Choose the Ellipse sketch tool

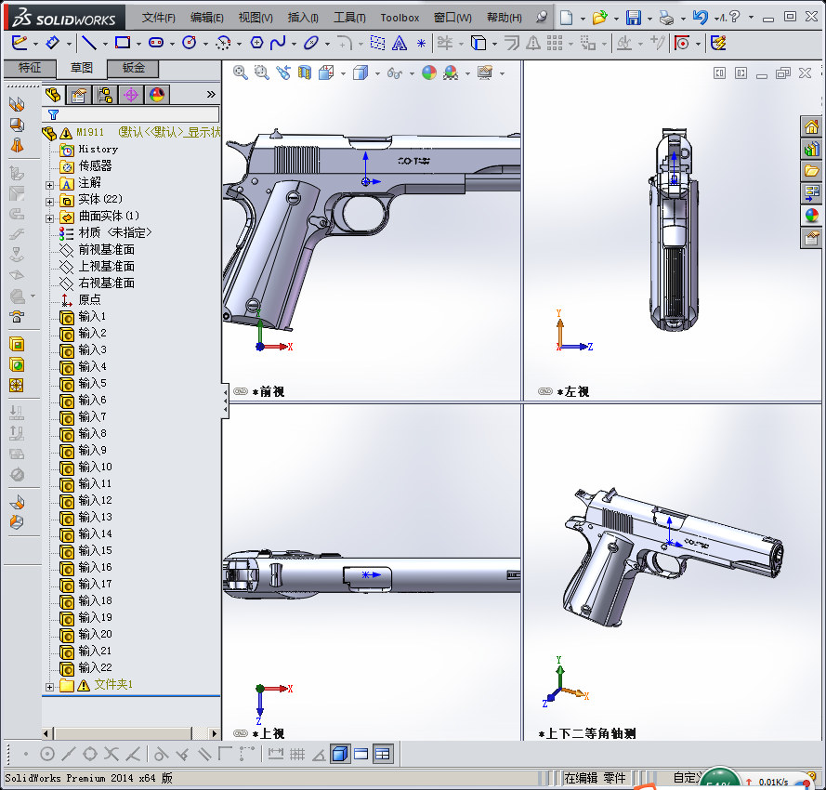tap(310, 43)
